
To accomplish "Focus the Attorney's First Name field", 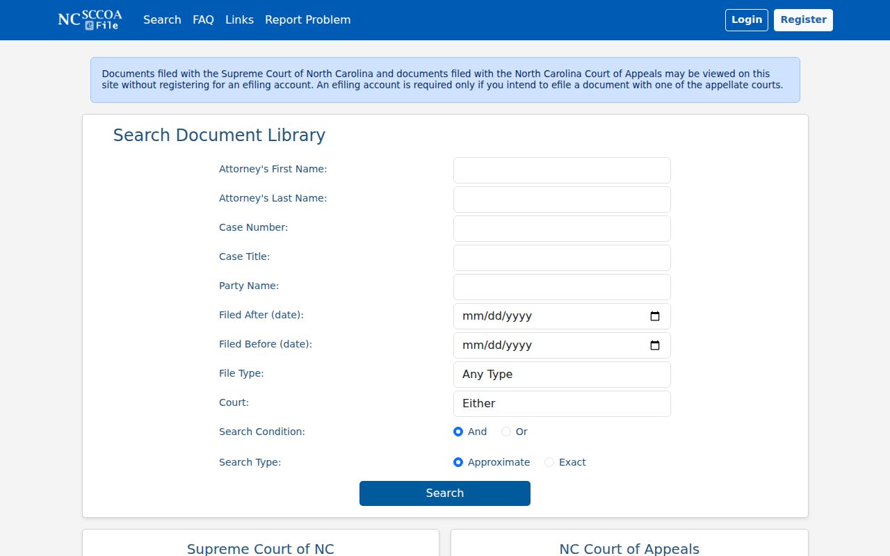I will pyautogui.click(x=562, y=170).
